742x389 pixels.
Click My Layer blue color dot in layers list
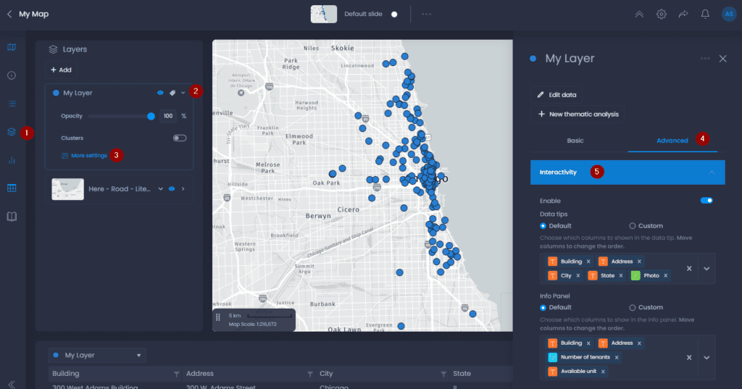pyautogui.click(x=56, y=93)
